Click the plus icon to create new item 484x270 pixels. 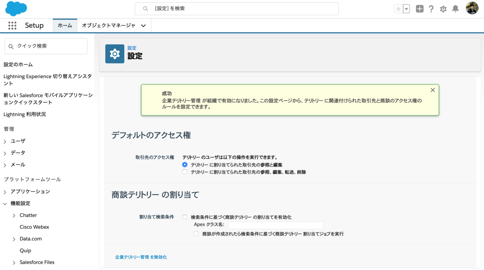coord(419,8)
